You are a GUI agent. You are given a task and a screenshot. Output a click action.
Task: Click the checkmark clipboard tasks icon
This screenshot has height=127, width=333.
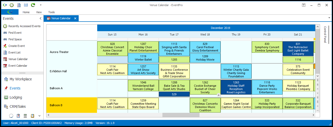[x=18, y=116]
